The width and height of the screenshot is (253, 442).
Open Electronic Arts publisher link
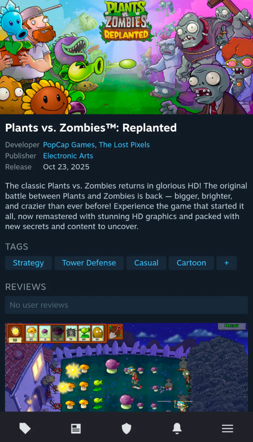click(x=68, y=156)
